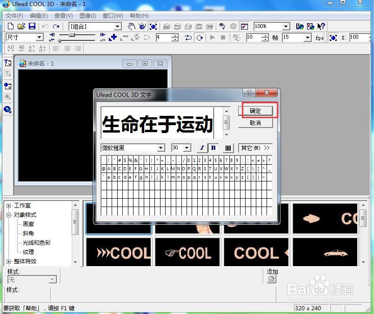The image size is (374, 314).
Task: Select the resize object tool in top toolbar
Action: pyautogui.click(x=153, y=26)
